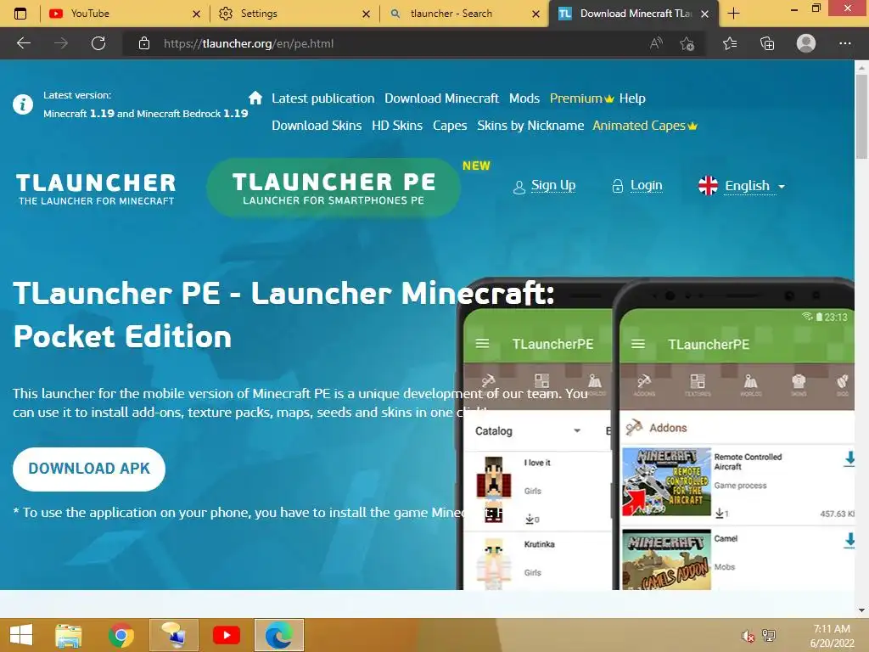This screenshot has height=652, width=869.
Task: Close the YouTube tab
Action: (x=196, y=14)
